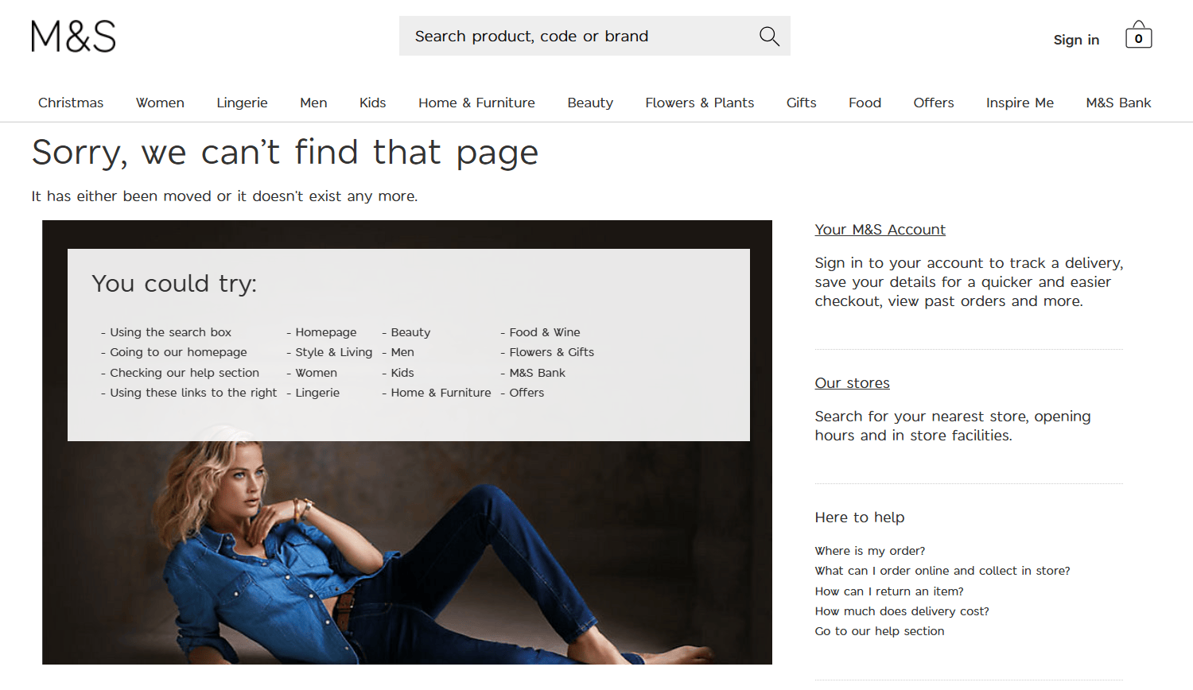The image size is (1193, 690).
Task: Open the Women navigation item
Action: click(x=160, y=103)
